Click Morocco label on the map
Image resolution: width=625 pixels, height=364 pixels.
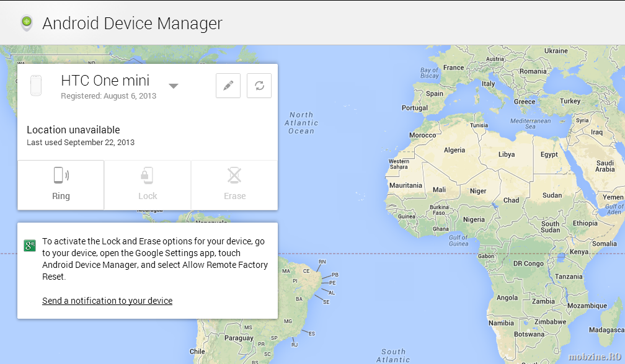[x=422, y=135]
